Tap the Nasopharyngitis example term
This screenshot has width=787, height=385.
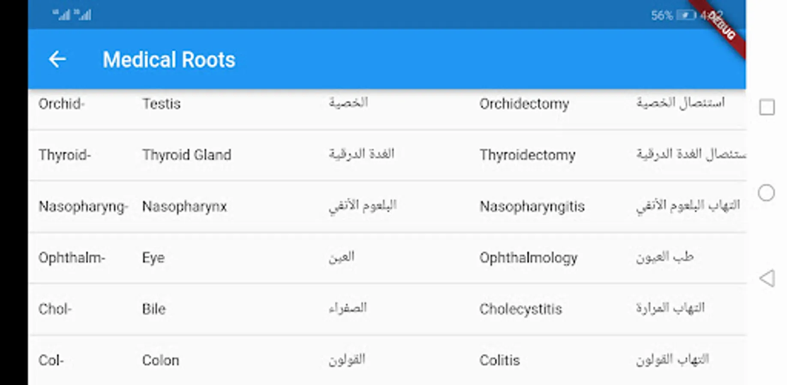pyautogui.click(x=532, y=207)
